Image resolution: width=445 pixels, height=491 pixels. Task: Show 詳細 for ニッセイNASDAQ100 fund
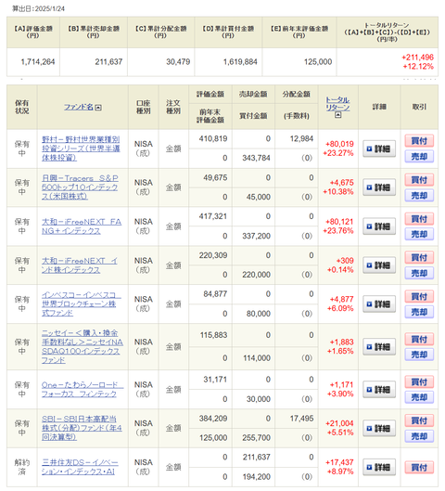[x=379, y=346]
